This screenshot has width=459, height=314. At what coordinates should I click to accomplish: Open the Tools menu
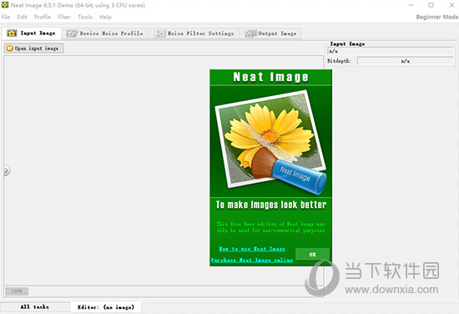point(85,17)
